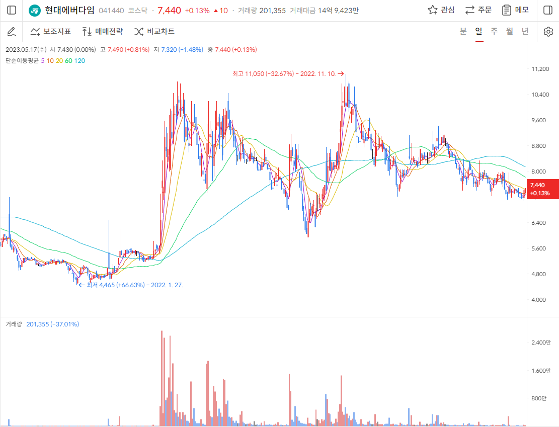This screenshot has width=559, height=427.
Task: Switch to 주 weekly chart tab
Action: (x=494, y=31)
